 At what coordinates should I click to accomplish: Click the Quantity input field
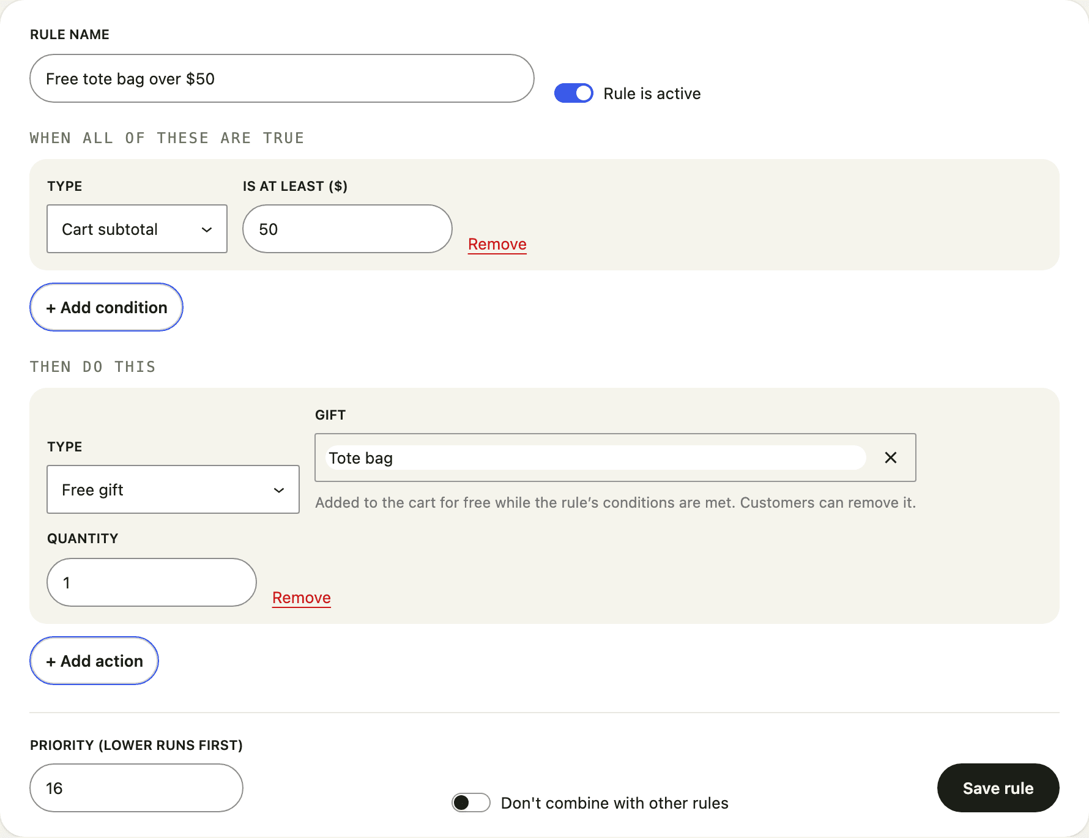point(152,582)
